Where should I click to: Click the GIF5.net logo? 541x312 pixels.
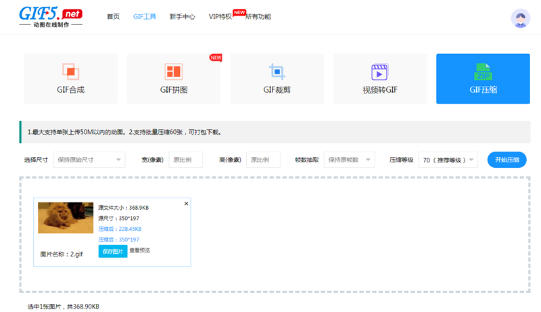pyautogui.click(x=51, y=17)
